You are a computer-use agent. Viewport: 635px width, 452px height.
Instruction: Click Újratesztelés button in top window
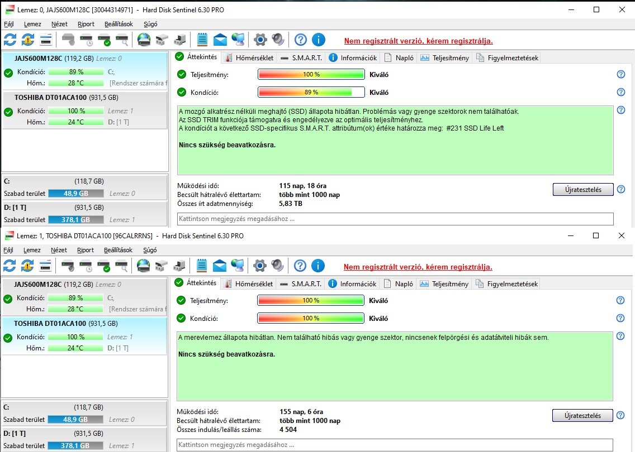pos(583,189)
